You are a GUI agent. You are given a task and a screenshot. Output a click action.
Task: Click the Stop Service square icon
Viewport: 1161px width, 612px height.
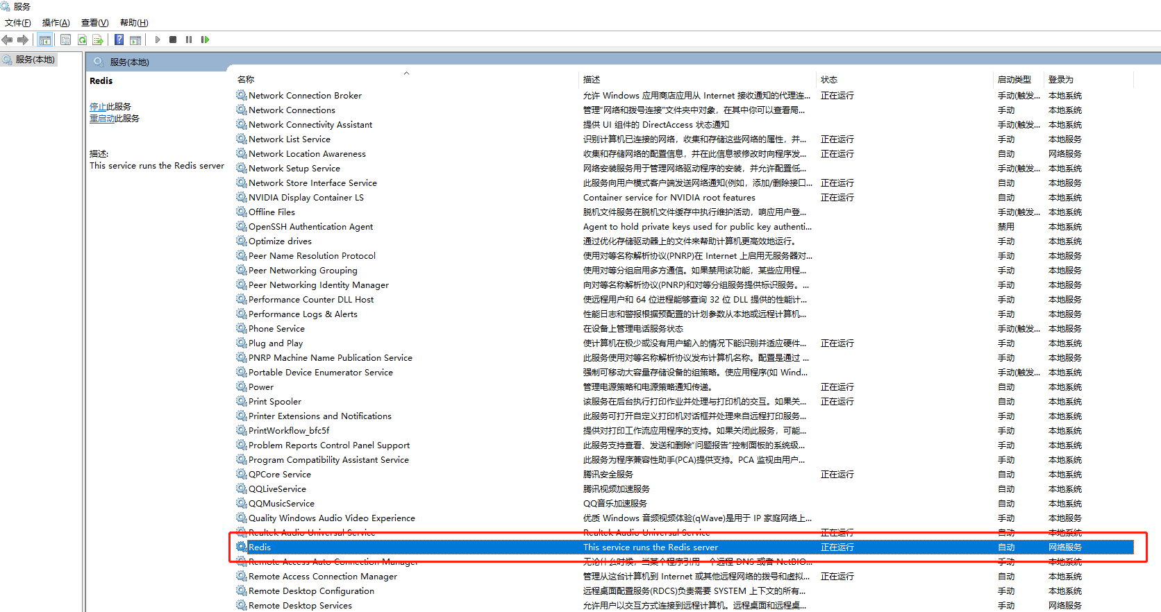[x=173, y=40]
